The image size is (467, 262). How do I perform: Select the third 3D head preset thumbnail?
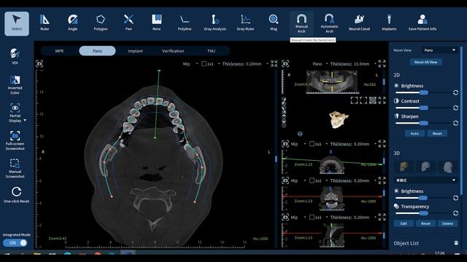447,167
